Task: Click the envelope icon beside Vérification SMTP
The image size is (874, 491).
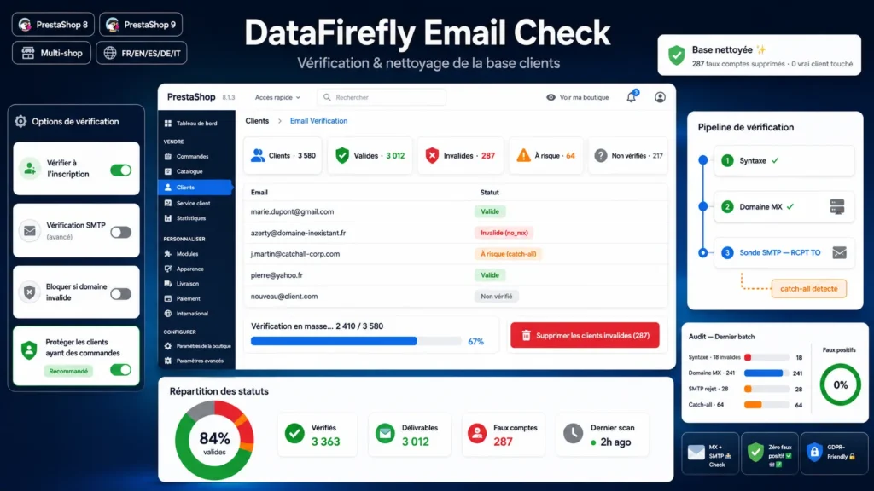Action: [x=30, y=230]
